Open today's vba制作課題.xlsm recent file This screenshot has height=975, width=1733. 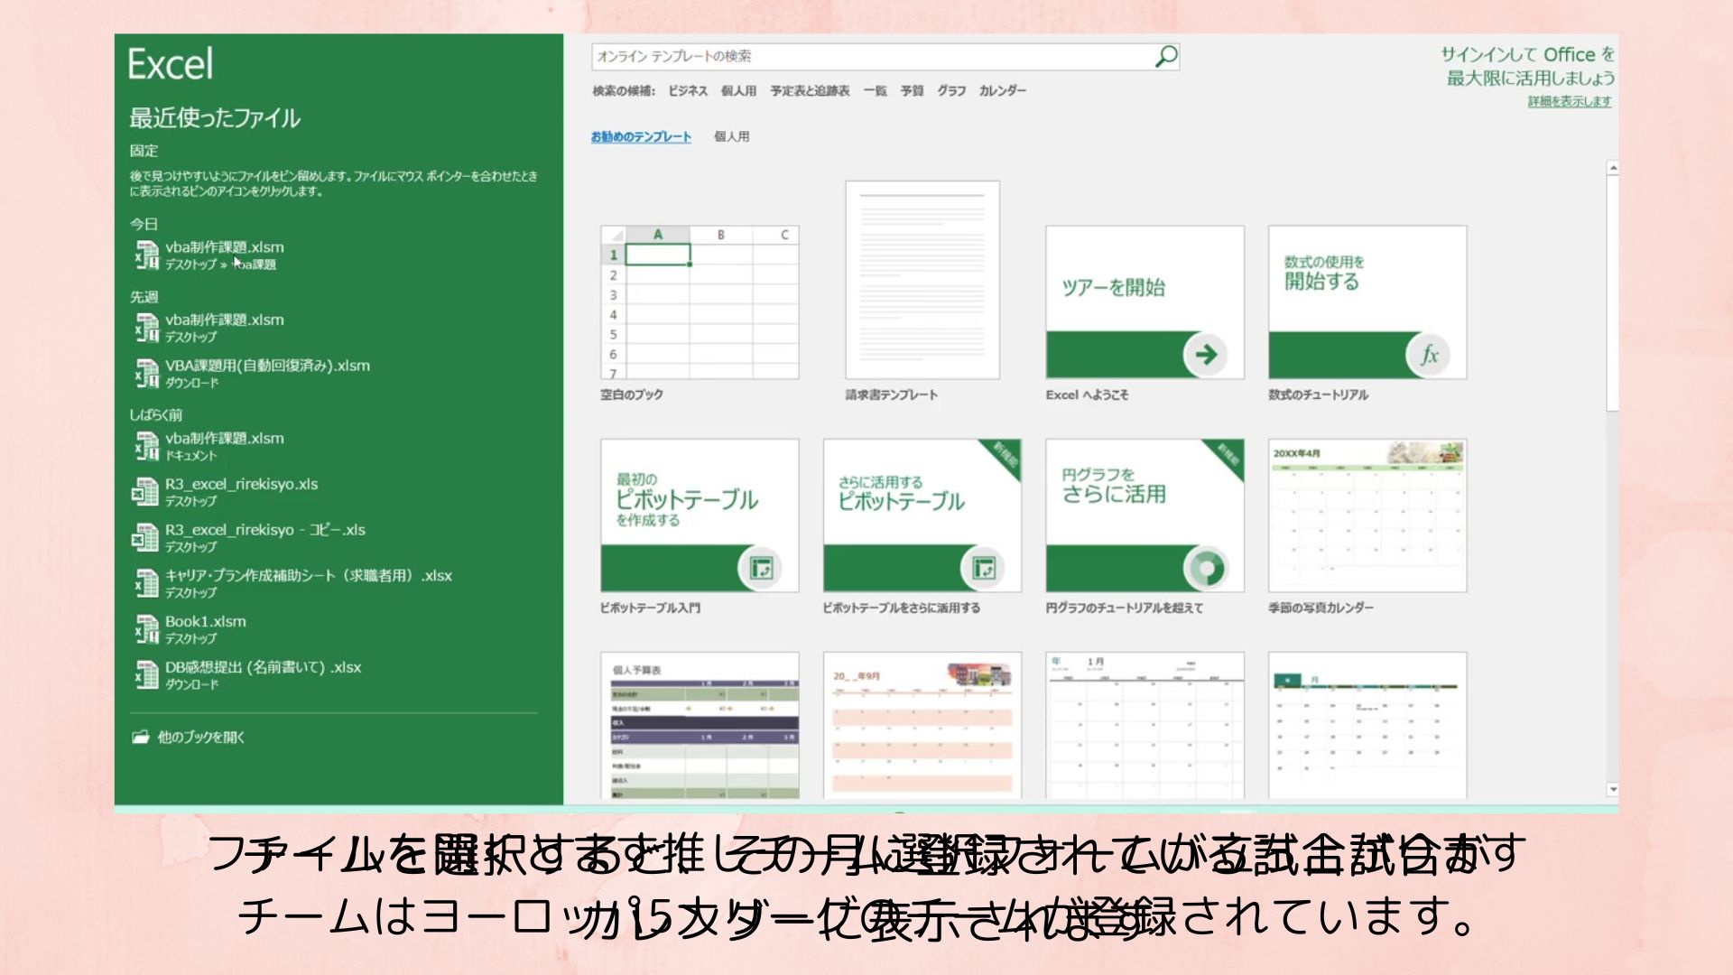[x=224, y=247]
